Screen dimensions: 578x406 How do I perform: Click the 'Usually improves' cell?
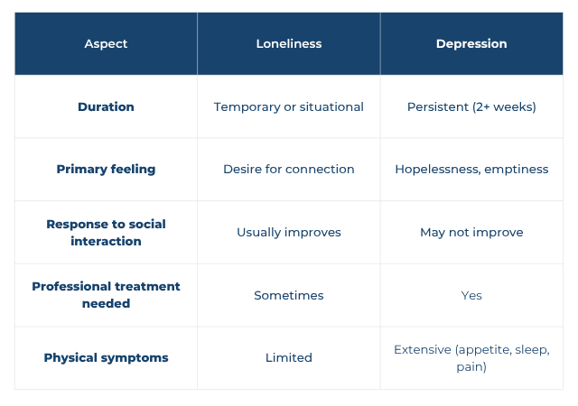pos(288,232)
